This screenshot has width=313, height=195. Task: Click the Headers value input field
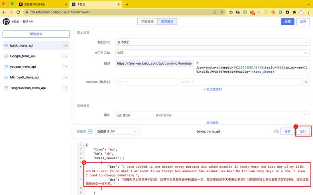pyautogui.click(x=240, y=82)
